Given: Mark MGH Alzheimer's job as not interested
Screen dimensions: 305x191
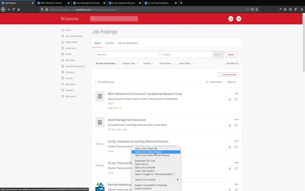Looking at the screenshot, I should pos(236,100).
